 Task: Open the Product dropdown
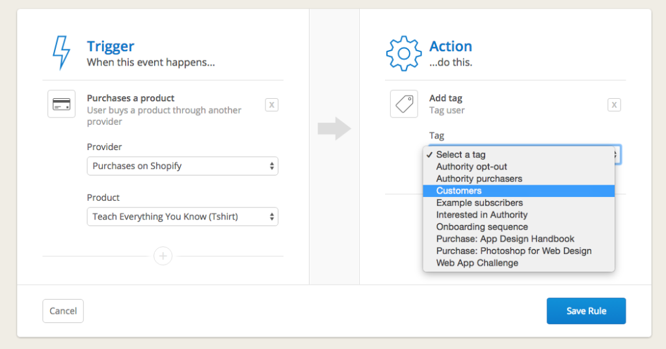pyautogui.click(x=183, y=216)
